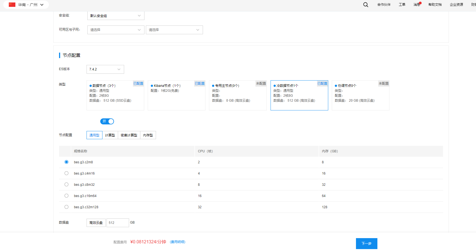
Task: Click the China flag region icon
Action: pos(12,5)
